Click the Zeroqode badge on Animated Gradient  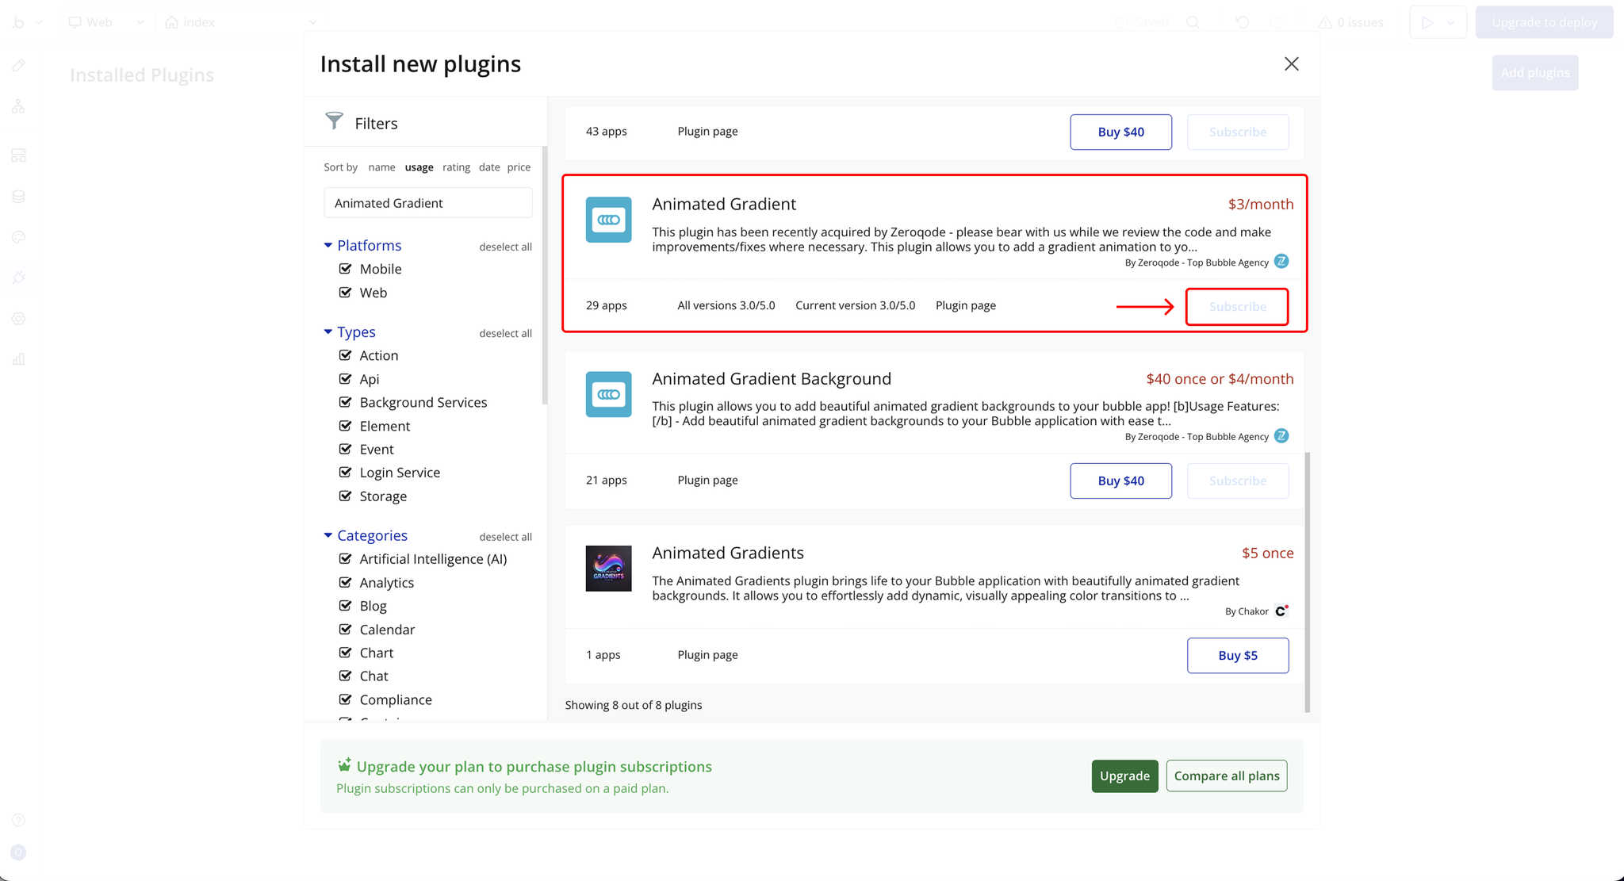[1281, 262]
